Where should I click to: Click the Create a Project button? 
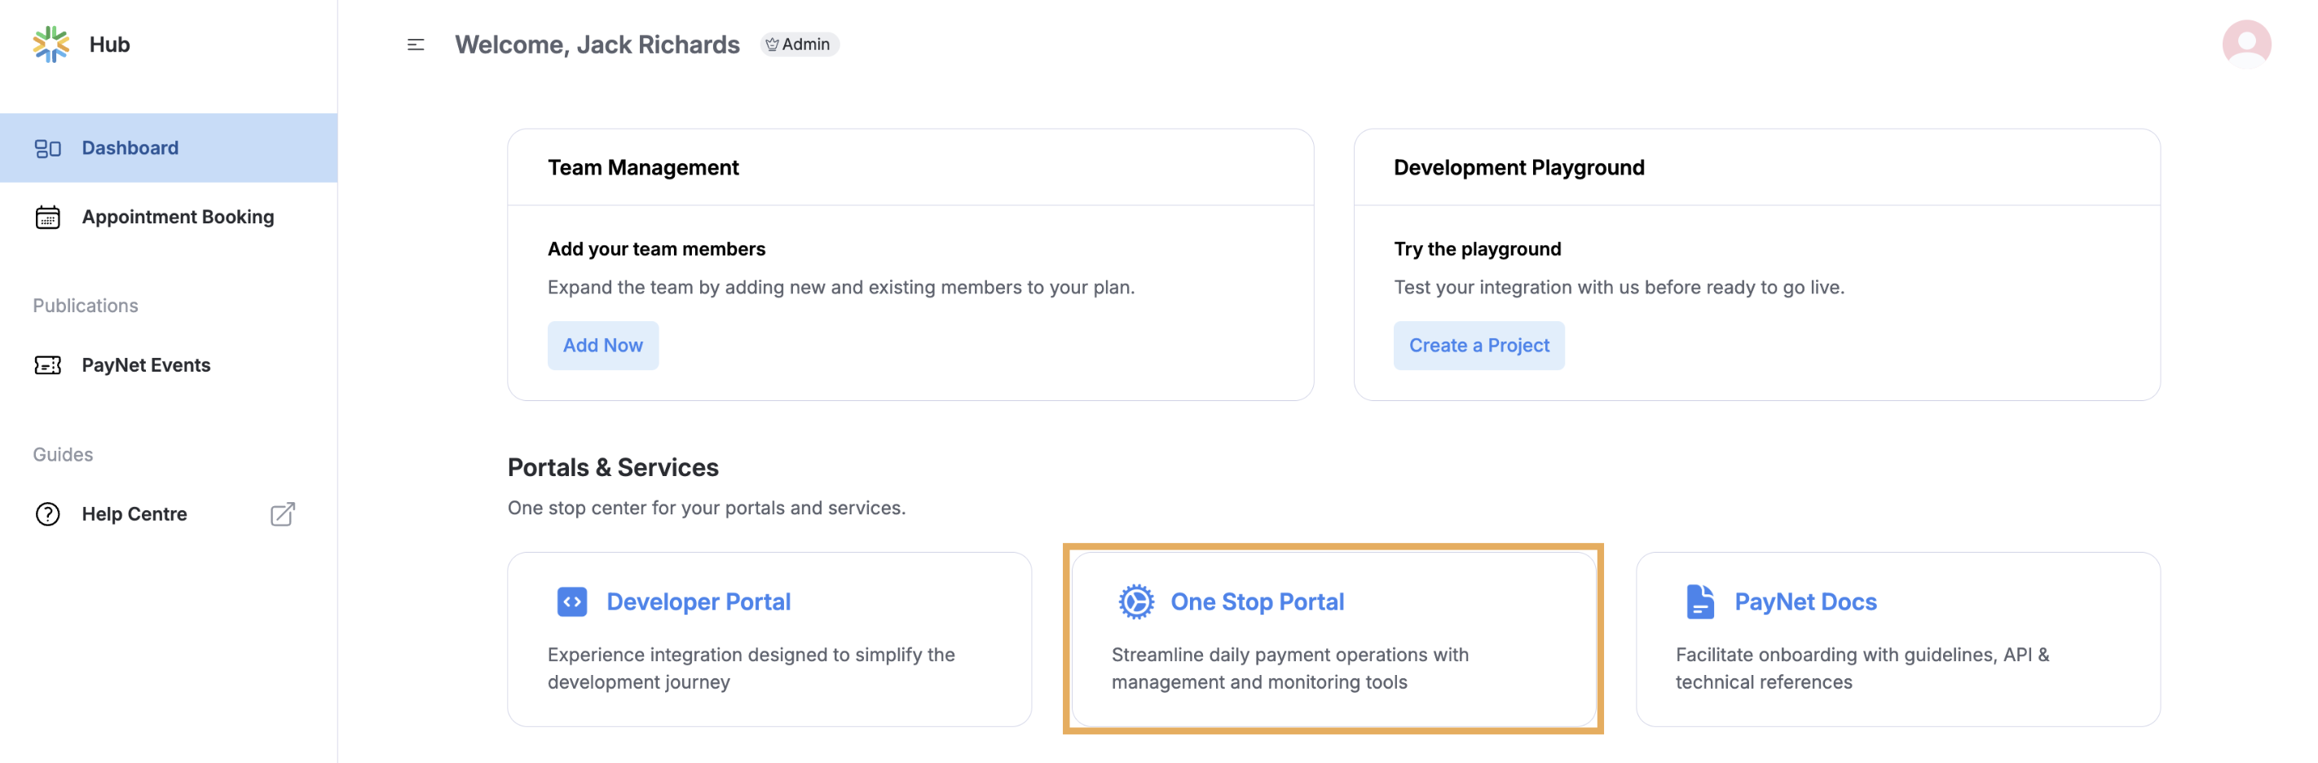[1478, 345]
